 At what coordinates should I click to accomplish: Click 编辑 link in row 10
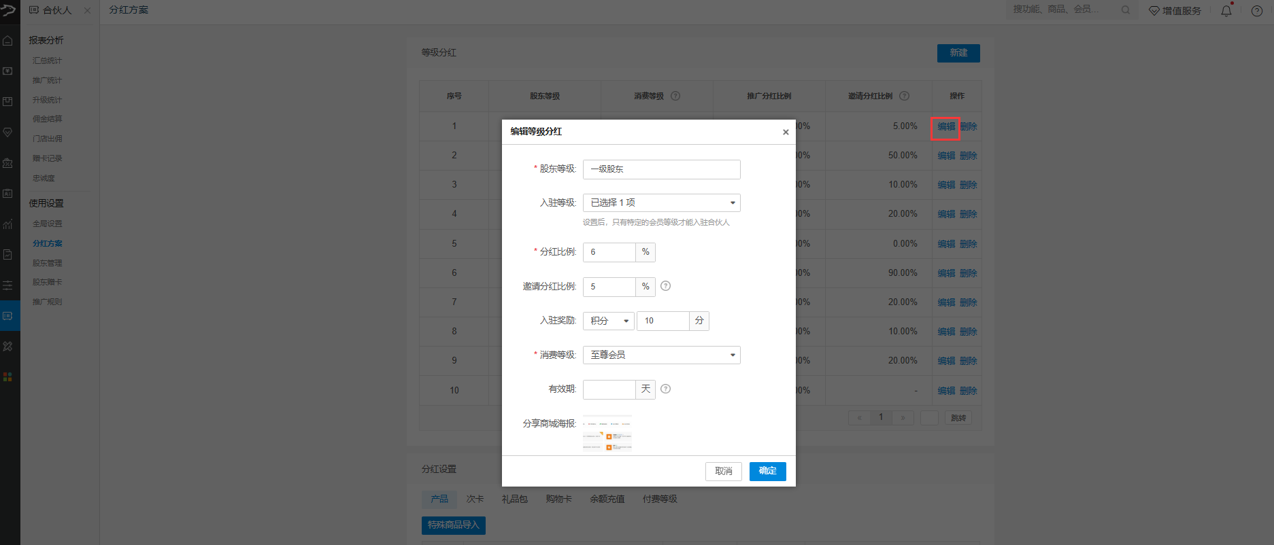pos(946,391)
